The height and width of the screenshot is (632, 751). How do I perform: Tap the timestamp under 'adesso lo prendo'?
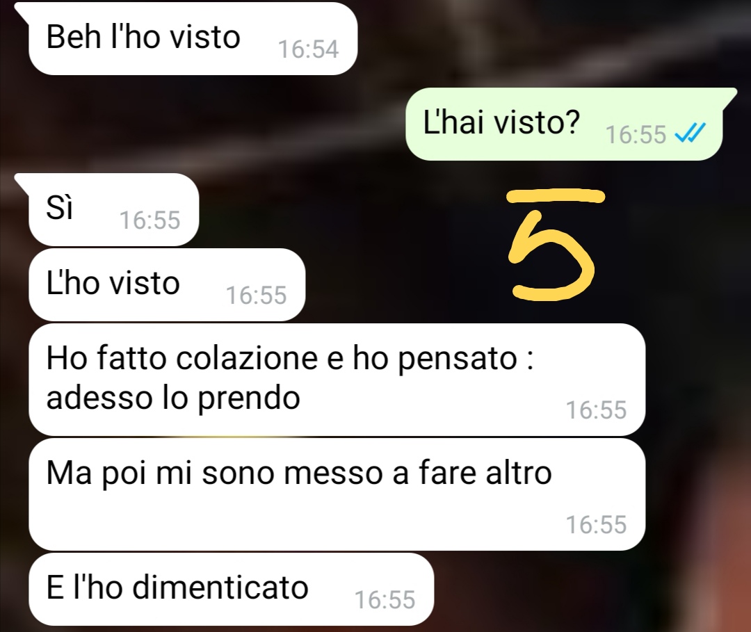click(597, 410)
